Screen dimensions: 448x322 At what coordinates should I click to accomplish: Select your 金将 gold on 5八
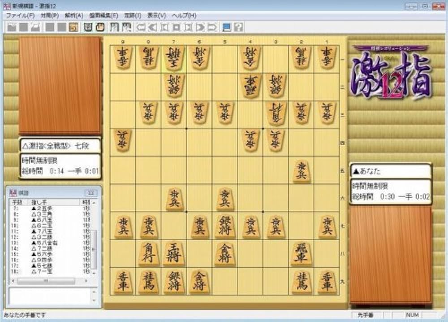pyautogui.click(x=225, y=254)
